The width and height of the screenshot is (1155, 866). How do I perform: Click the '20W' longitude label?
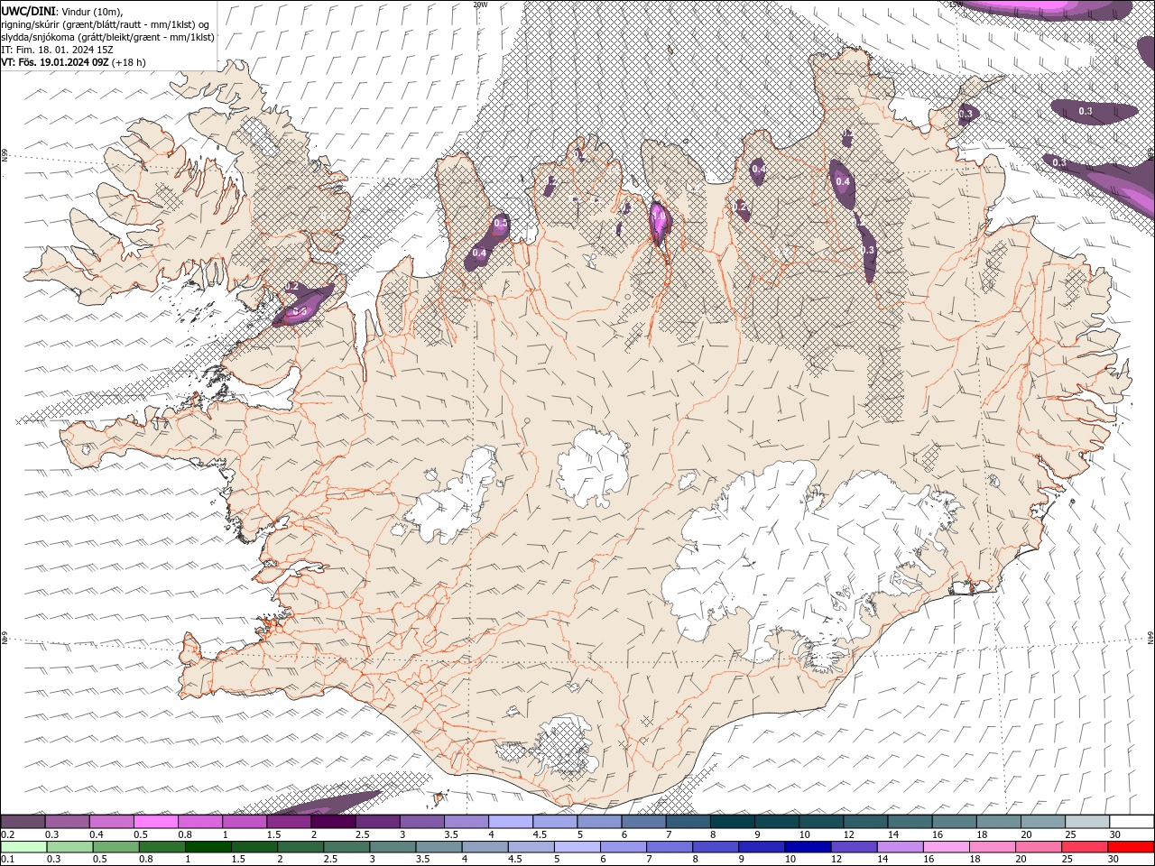pos(480,5)
